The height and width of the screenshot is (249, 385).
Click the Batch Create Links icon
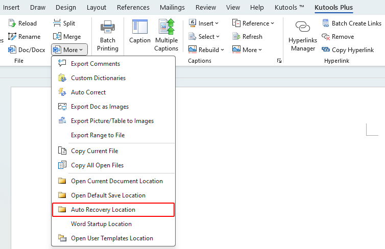tap(326, 23)
